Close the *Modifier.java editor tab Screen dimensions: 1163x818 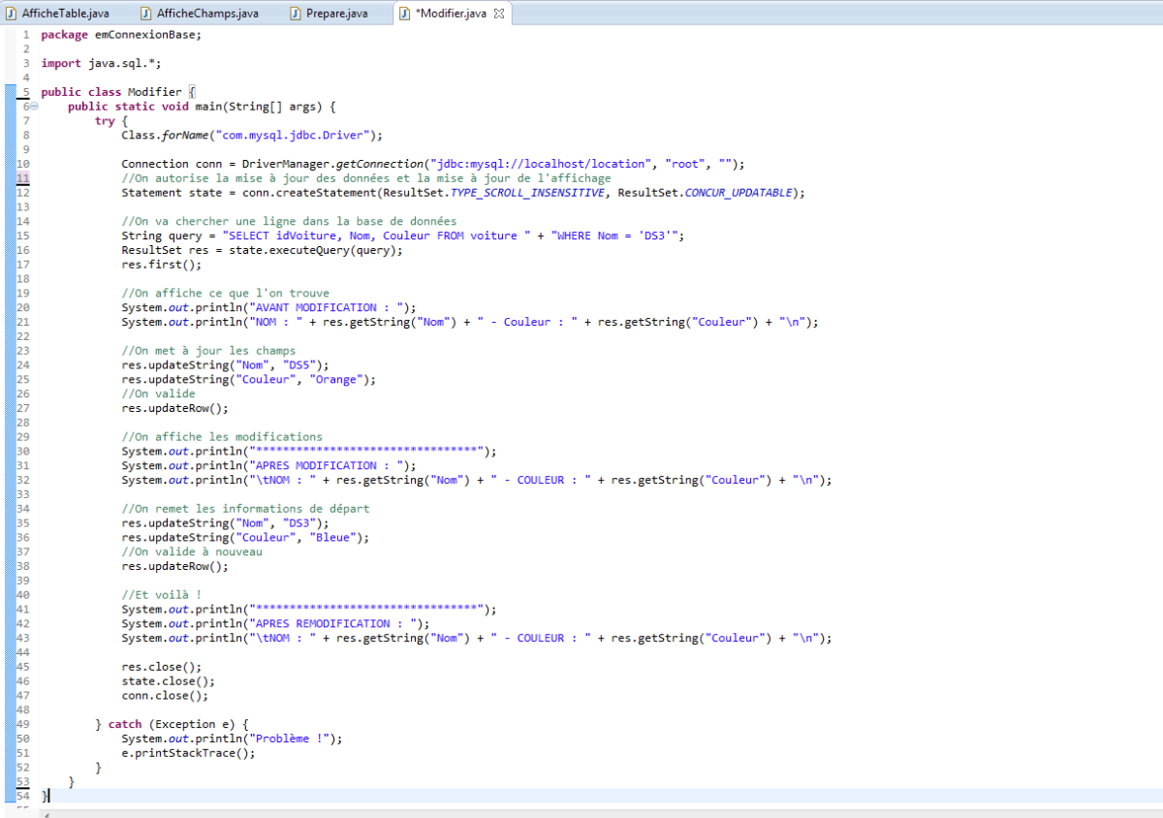(499, 14)
